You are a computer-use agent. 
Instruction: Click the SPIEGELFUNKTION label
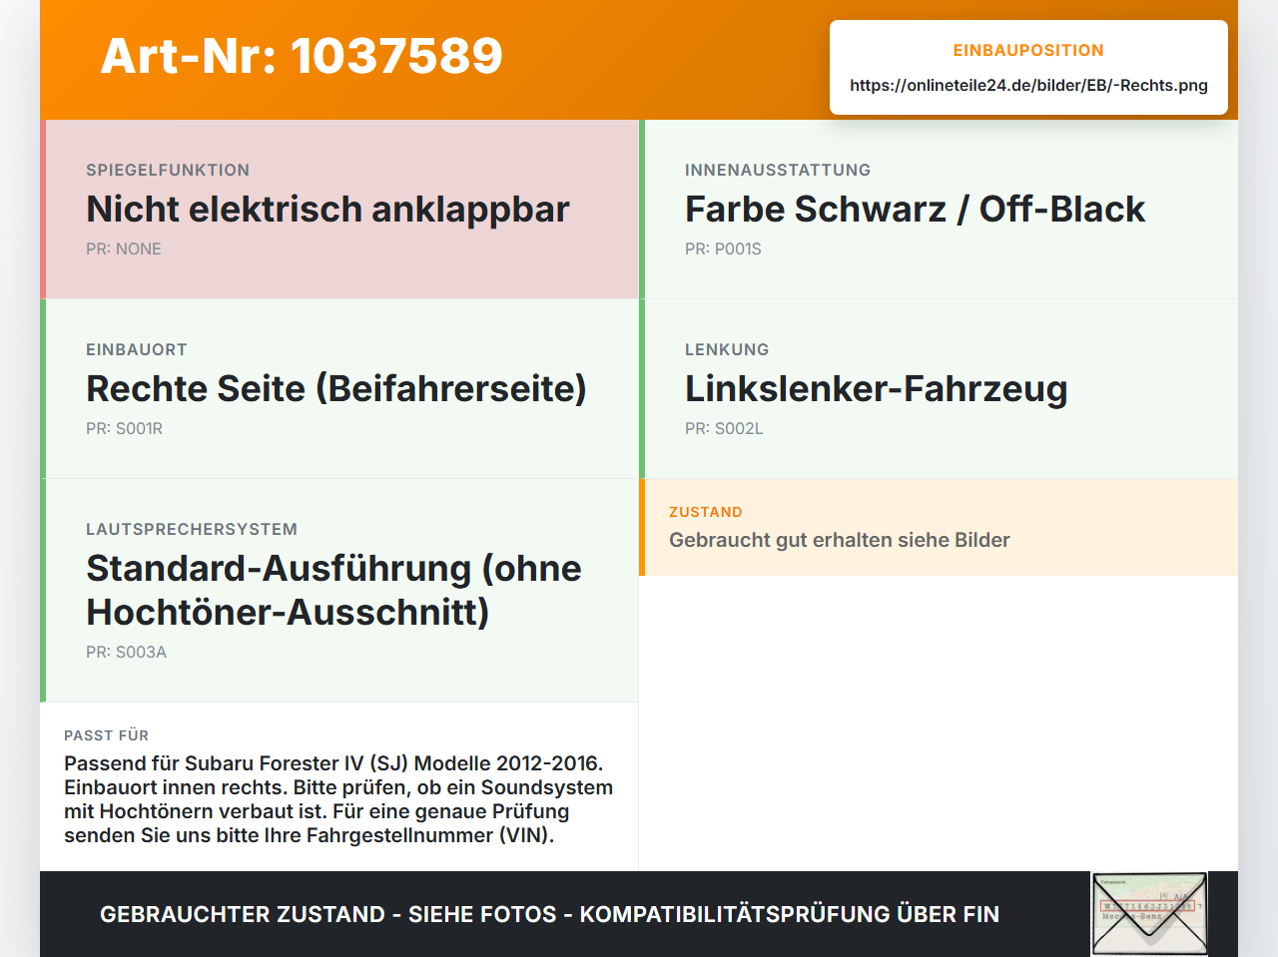168,170
